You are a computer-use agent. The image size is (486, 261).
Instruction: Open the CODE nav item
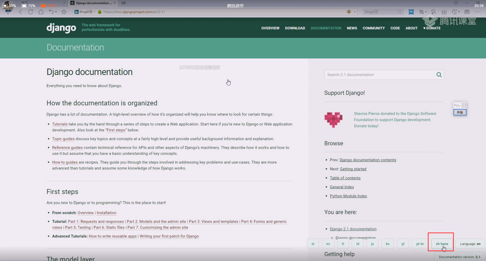click(x=395, y=28)
